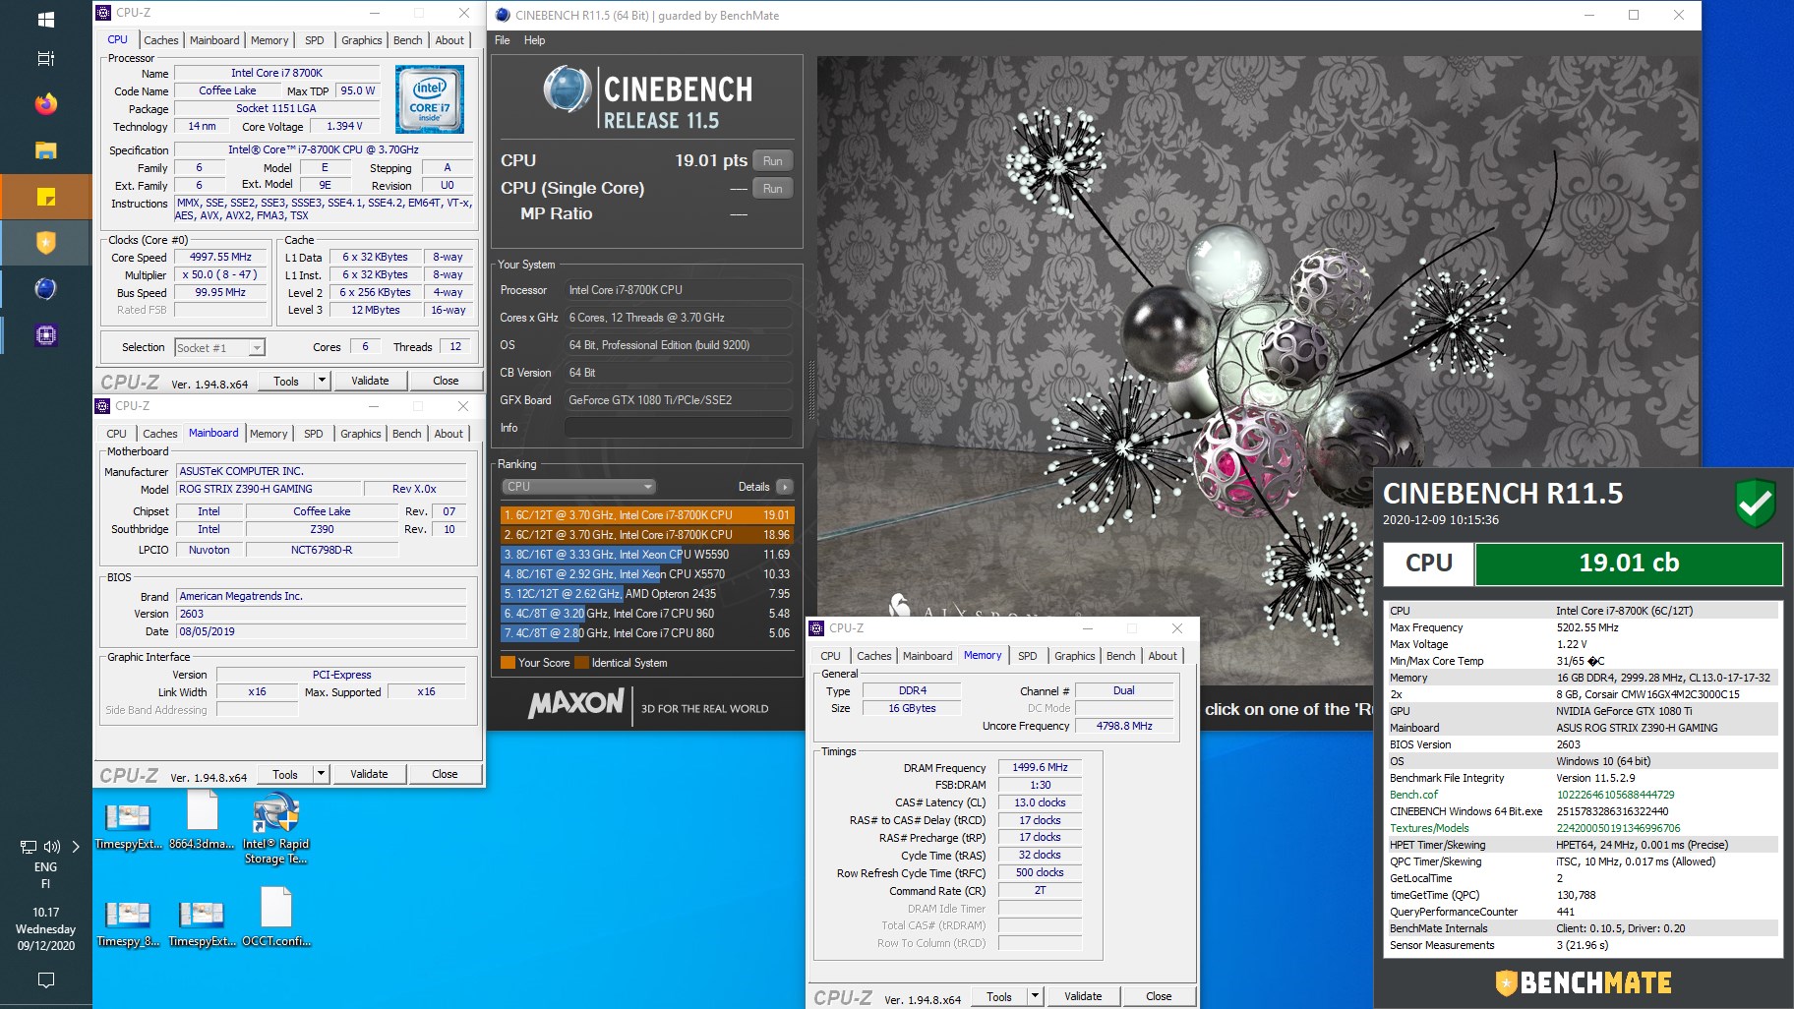
Task: Open Bench tab in Memory CPU-Z window
Action: [1121, 656]
